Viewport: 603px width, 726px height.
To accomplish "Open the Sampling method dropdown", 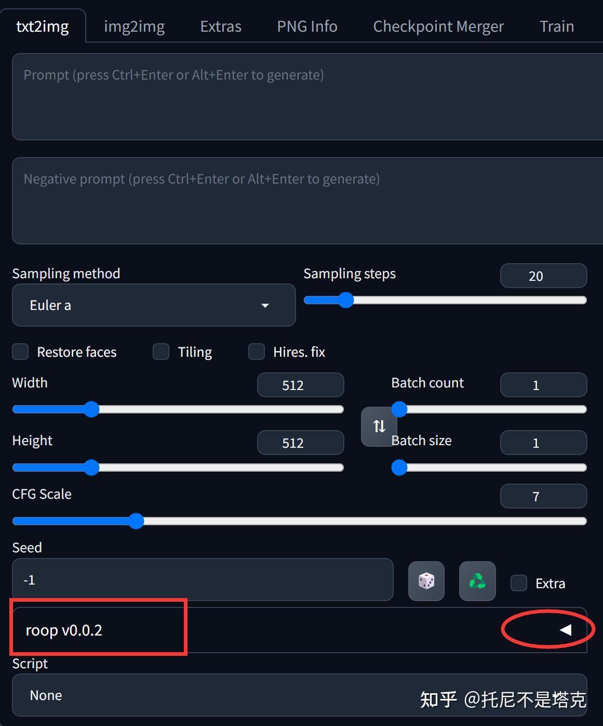I will click(154, 305).
